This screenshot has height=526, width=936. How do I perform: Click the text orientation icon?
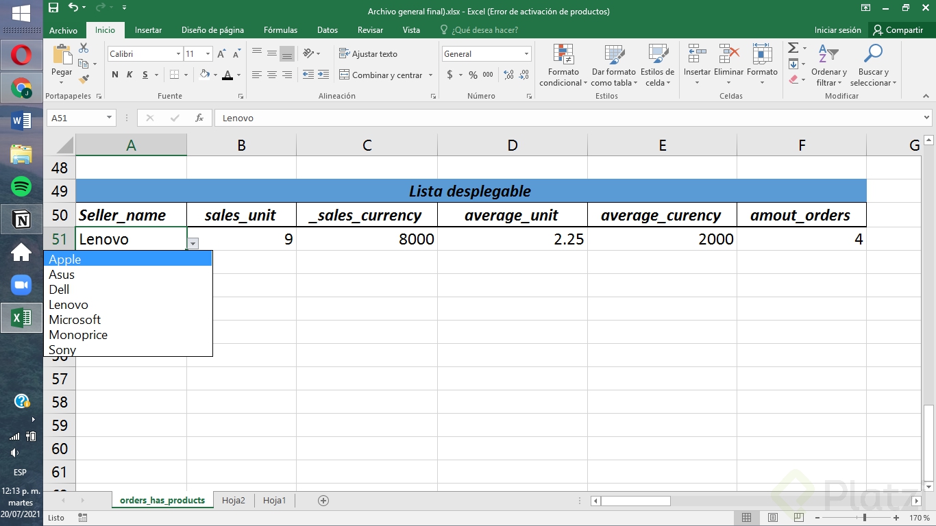click(308, 53)
